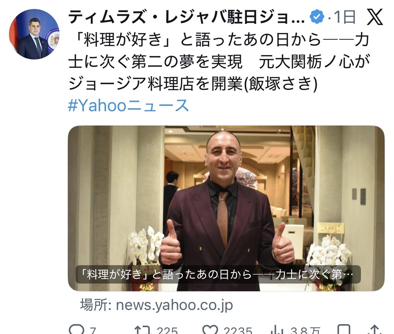Bookmark the post with bookmark icon
This screenshot has width=394, height=334.
click(344, 330)
